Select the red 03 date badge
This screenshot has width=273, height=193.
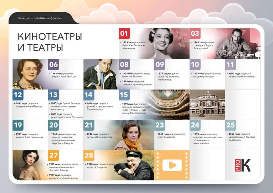pyautogui.click(x=195, y=33)
